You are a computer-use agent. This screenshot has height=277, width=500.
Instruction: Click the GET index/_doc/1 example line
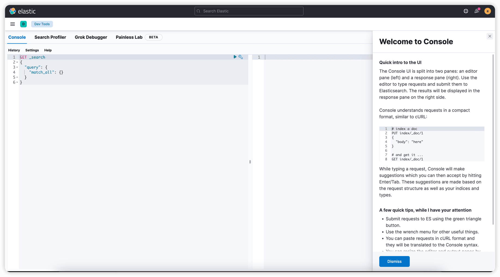click(x=407, y=159)
